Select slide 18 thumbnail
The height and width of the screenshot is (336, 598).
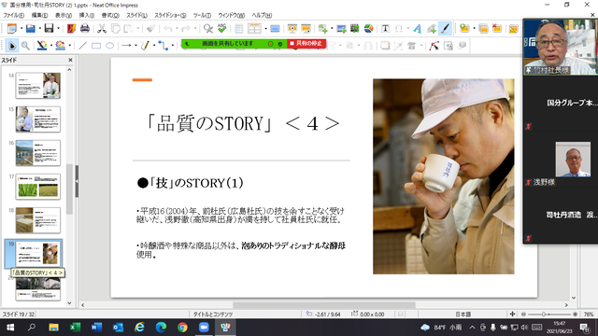[38, 220]
